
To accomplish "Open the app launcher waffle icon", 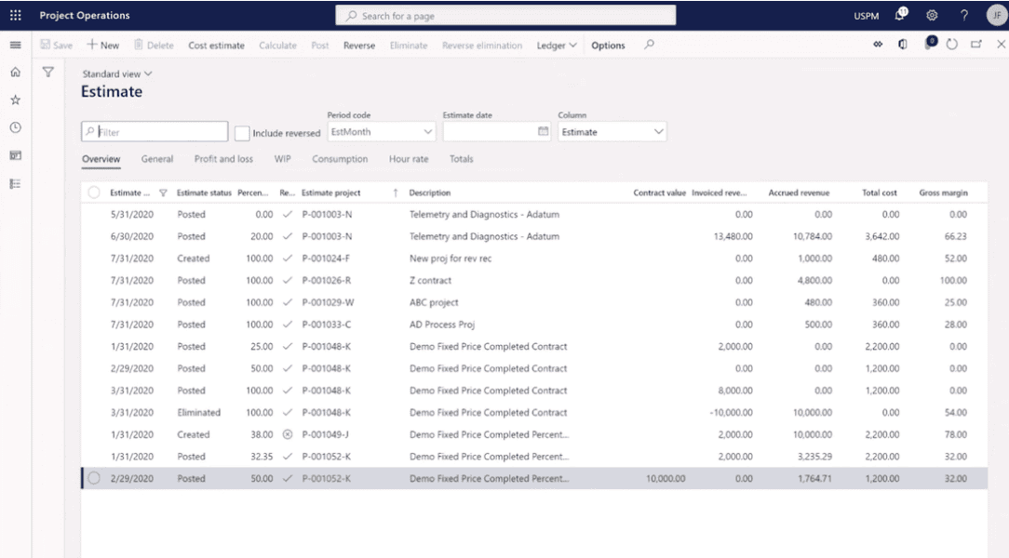I will coord(15,15).
